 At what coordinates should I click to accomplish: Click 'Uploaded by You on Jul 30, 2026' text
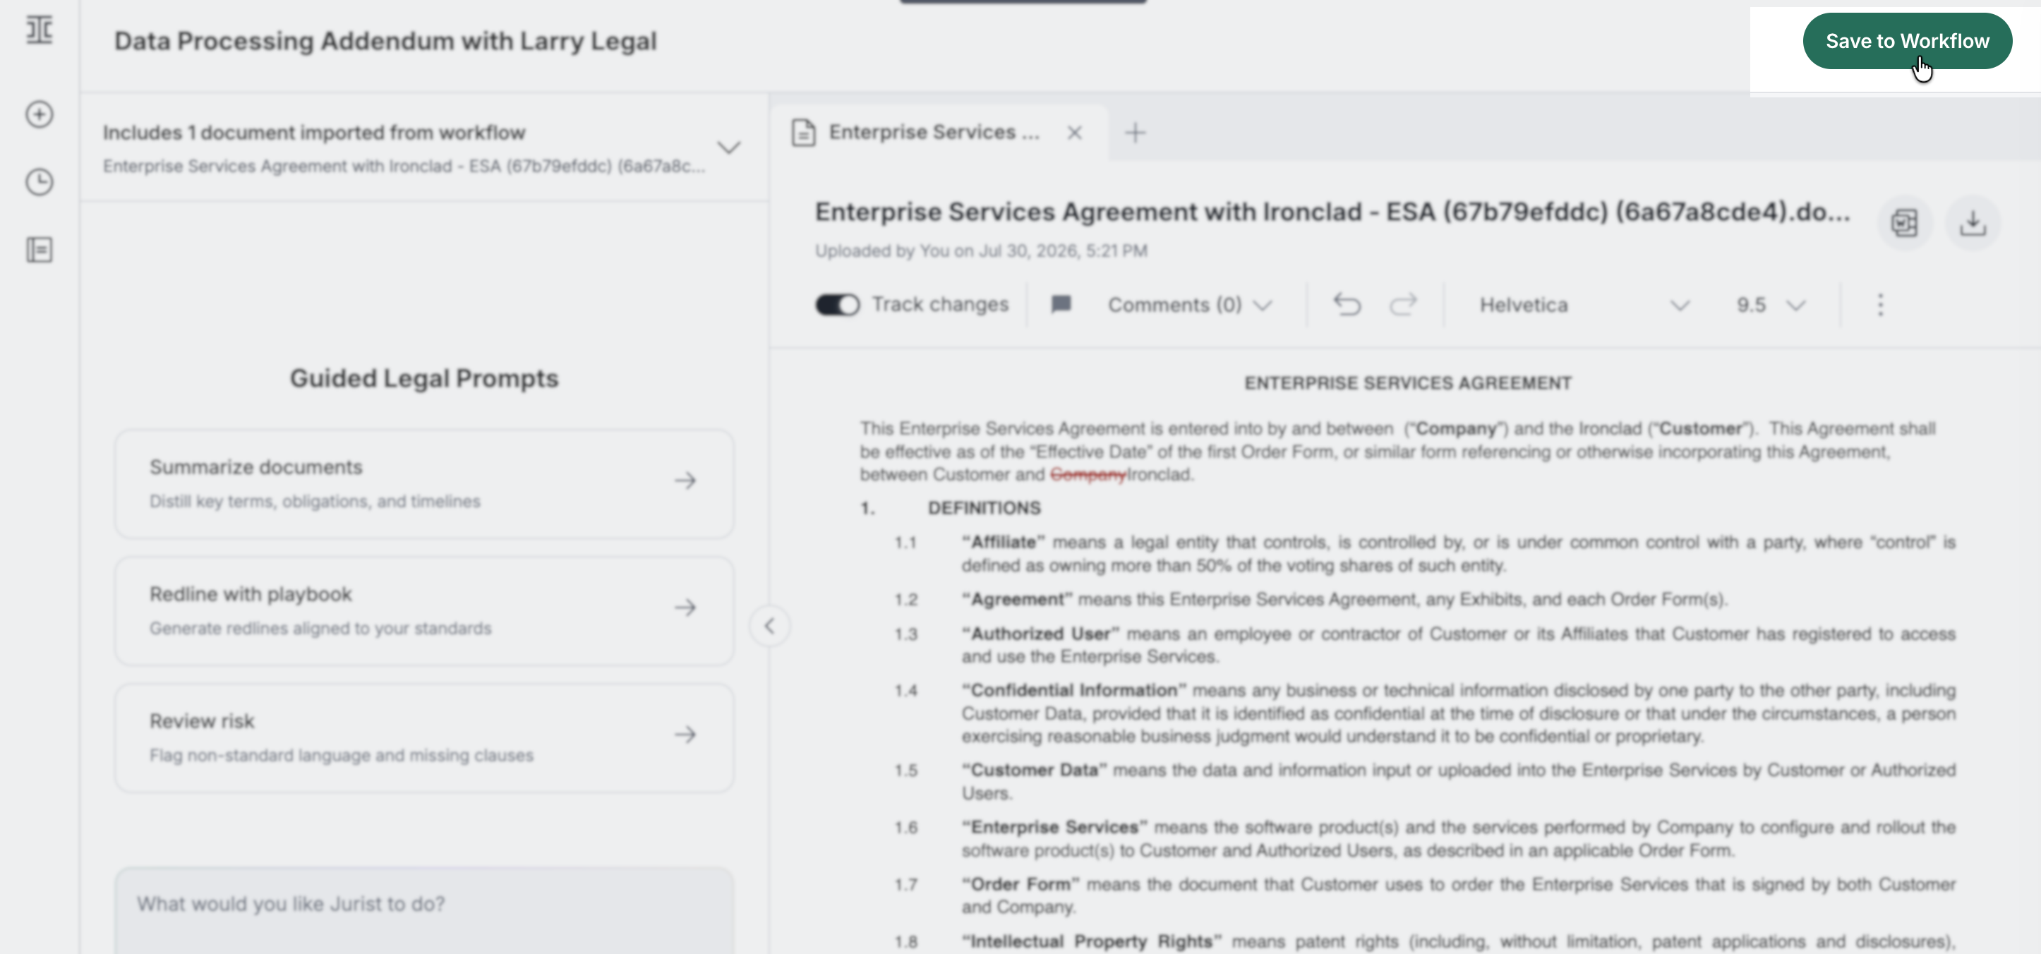(981, 251)
